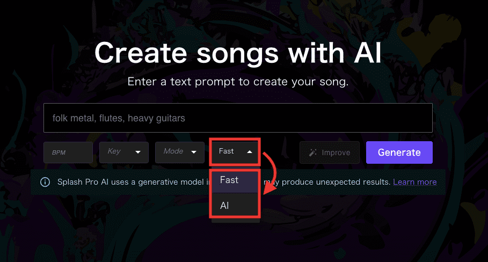Choose the Fast option from the list
Viewport: 488px width, 262px height.
[235, 180]
